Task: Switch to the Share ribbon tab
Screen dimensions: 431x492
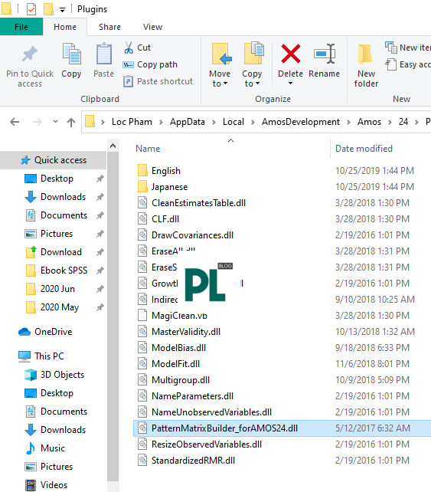Action: pyautogui.click(x=109, y=27)
